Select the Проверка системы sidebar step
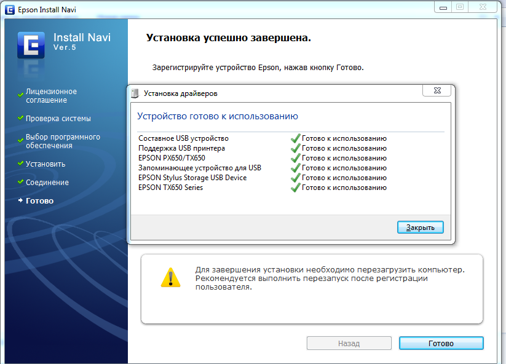Screen dimensions: 506x364 [58, 119]
